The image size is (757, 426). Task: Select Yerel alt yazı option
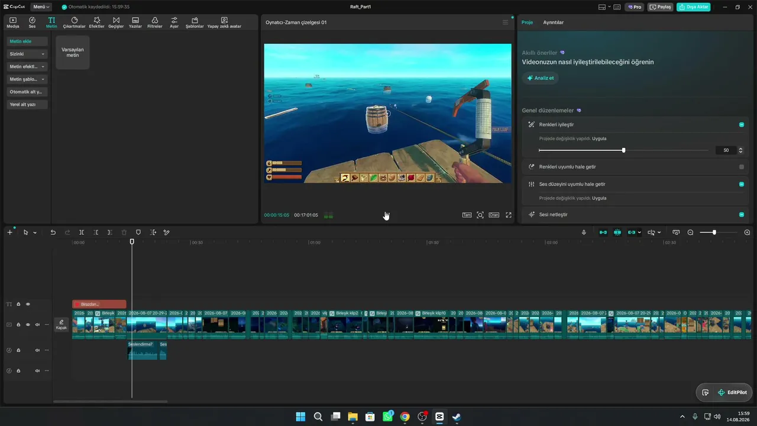pyautogui.click(x=27, y=104)
